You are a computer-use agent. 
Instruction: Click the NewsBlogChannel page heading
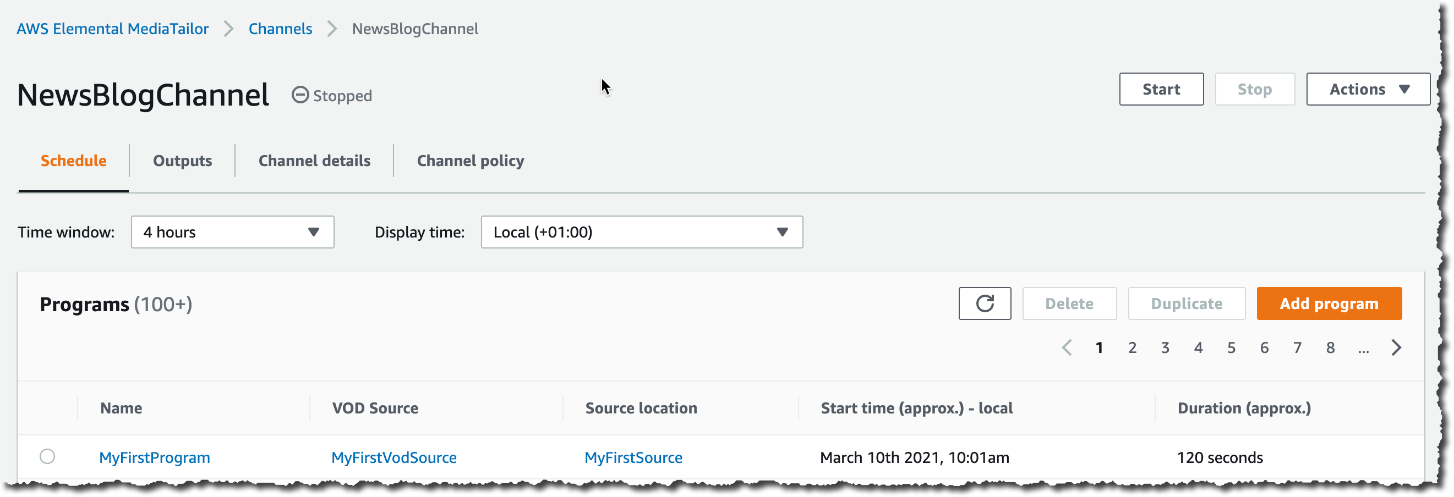144,95
